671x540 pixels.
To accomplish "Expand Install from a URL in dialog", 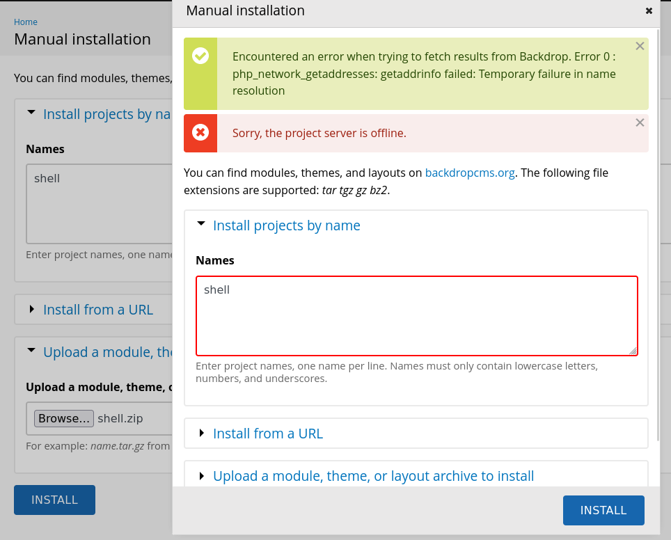I will point(267,434).
